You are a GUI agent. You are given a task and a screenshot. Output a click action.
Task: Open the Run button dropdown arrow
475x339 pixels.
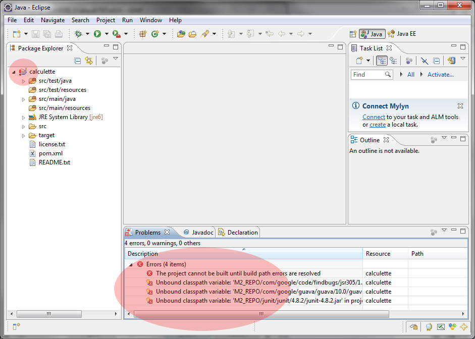pos(107,34)
